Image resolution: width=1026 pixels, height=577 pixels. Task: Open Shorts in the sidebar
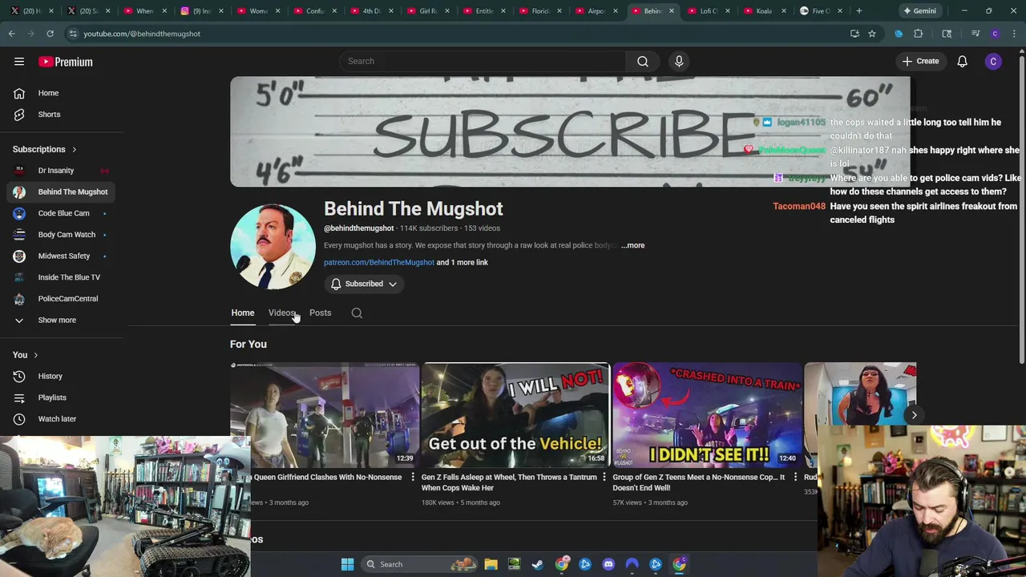[61, 115]
